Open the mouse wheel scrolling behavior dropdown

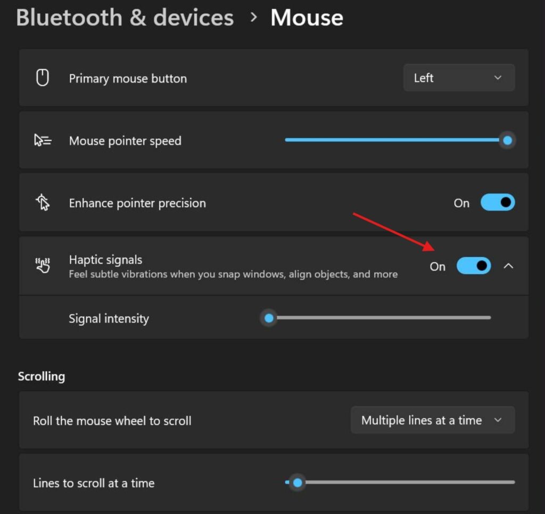tap(432, 420)
